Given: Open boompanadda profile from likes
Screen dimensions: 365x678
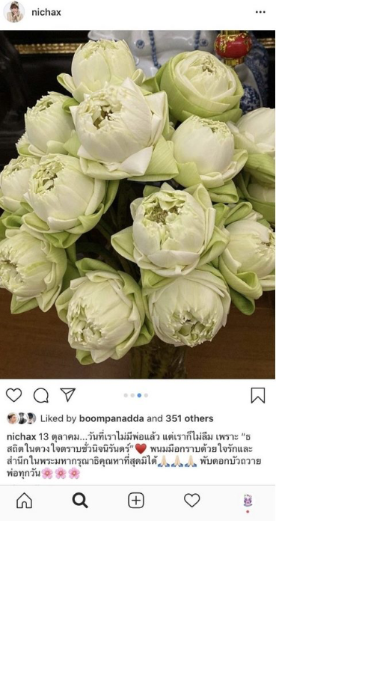Looking at the screenshot, I should click(x=111, y=418).
